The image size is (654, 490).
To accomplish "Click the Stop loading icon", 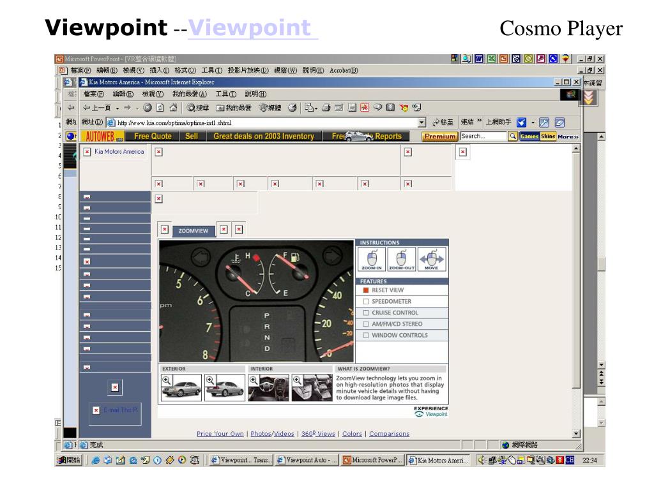I will pyautogui.click(x=148, y=108).
